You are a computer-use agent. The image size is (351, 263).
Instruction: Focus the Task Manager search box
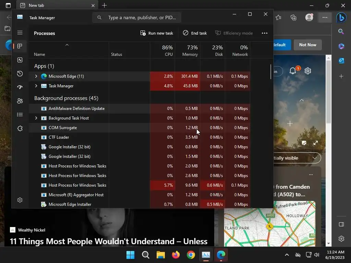(137, 17)
